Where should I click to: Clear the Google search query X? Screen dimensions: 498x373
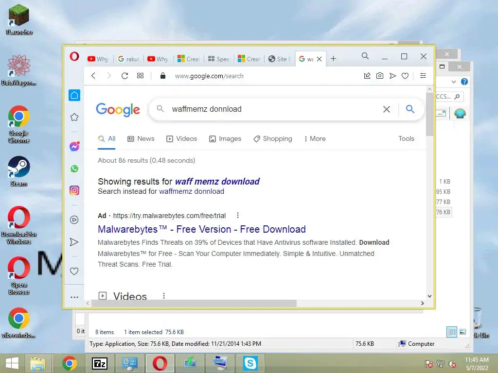coord(387,109)
